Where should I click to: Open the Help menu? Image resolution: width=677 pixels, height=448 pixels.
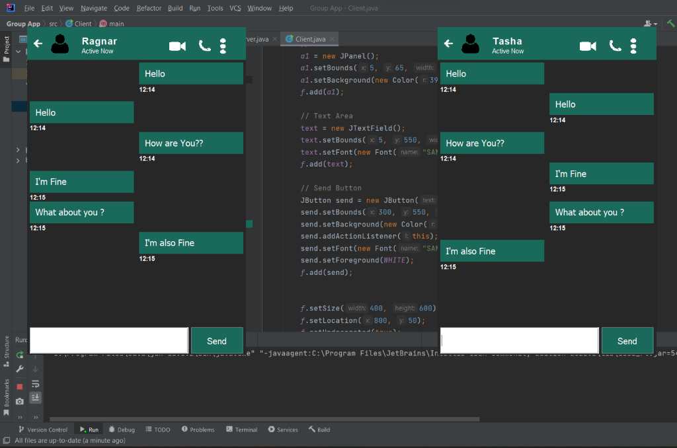[286, 8]
